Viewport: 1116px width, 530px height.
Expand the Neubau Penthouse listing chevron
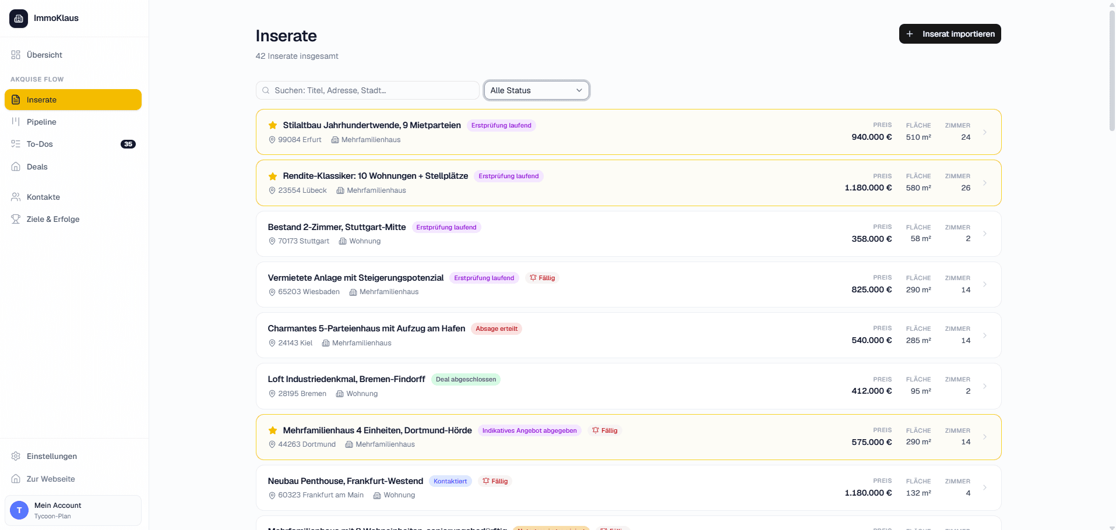coord(985,487)
